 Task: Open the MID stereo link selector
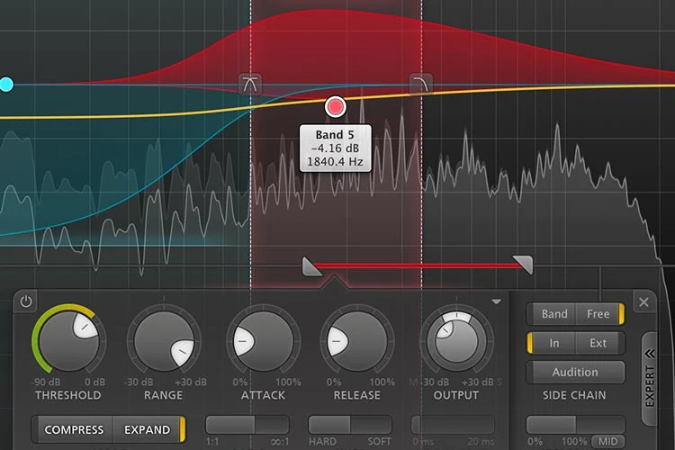[607, 441]
